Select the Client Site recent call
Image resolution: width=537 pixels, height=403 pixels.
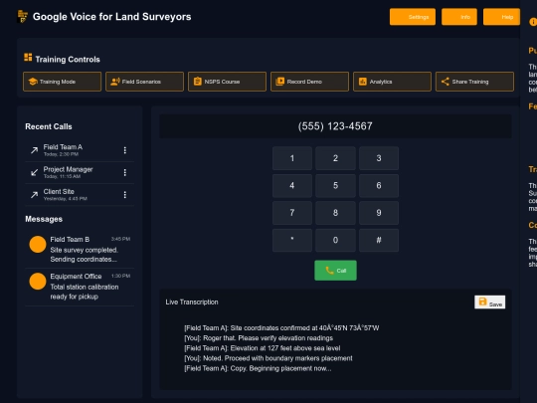point(80,195)
